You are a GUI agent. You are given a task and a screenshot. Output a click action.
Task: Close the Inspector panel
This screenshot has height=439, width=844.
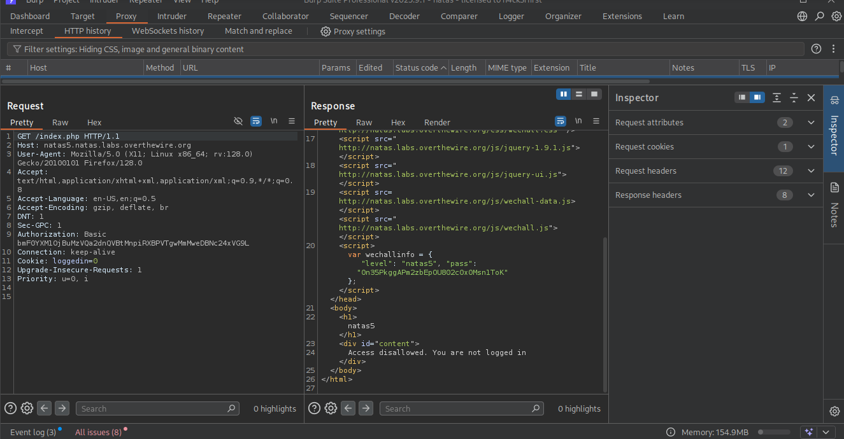[x=811, y=97]
